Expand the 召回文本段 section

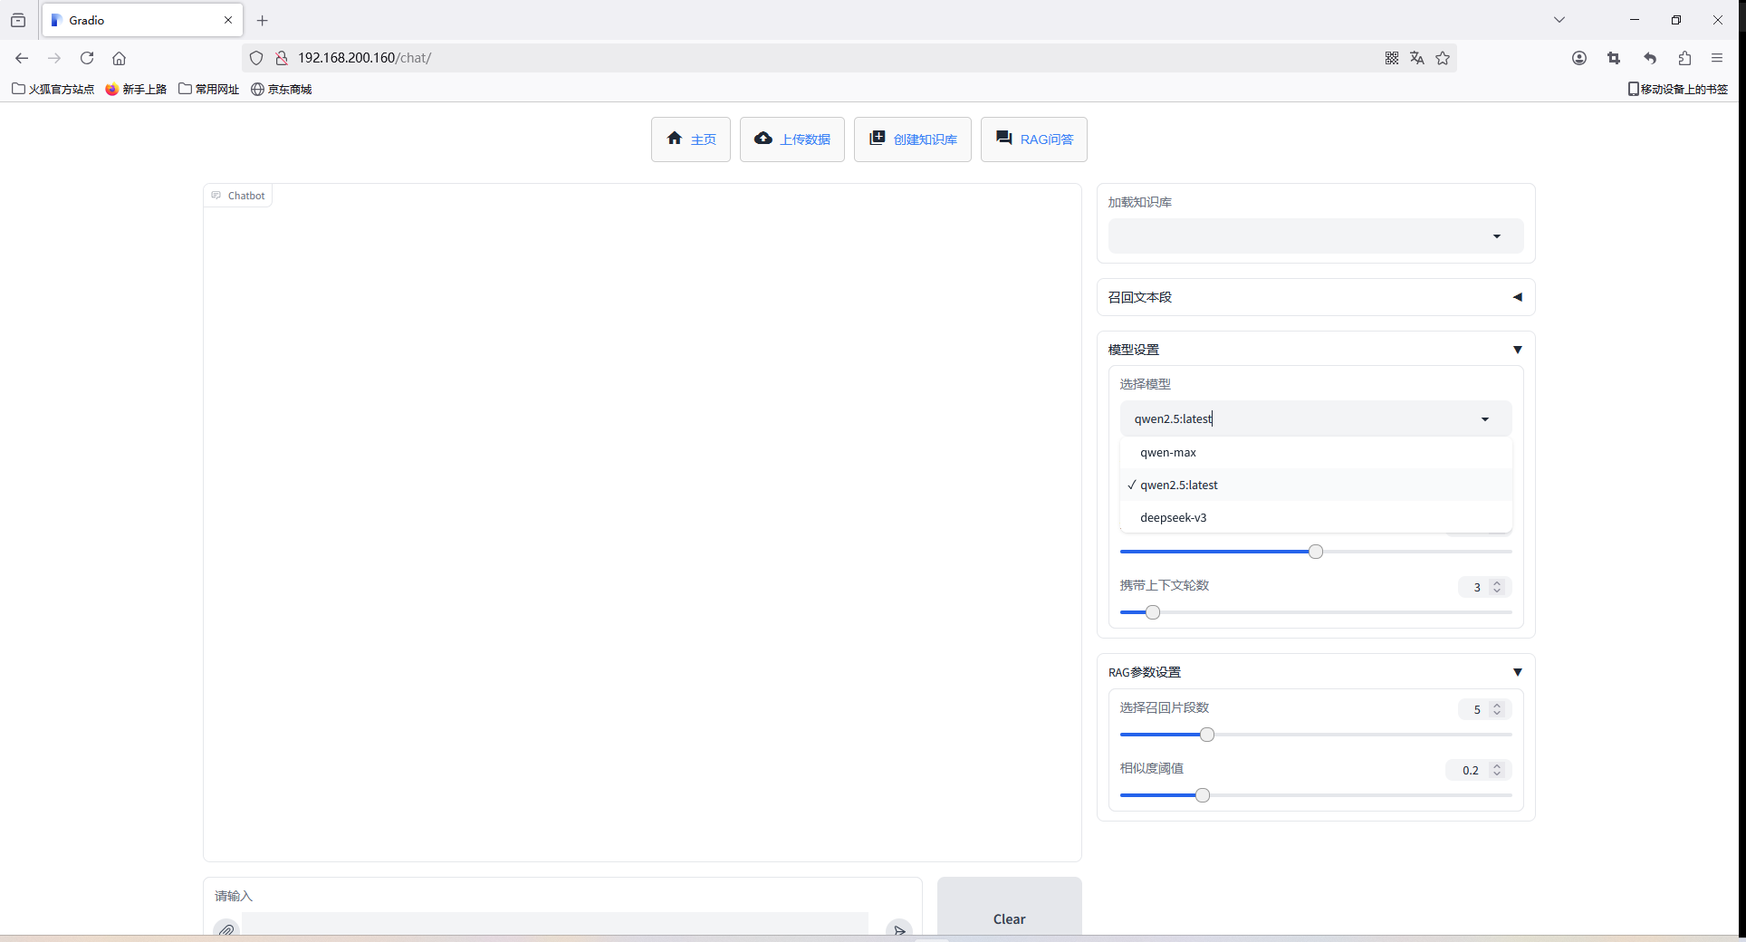tap(1315, 297)
